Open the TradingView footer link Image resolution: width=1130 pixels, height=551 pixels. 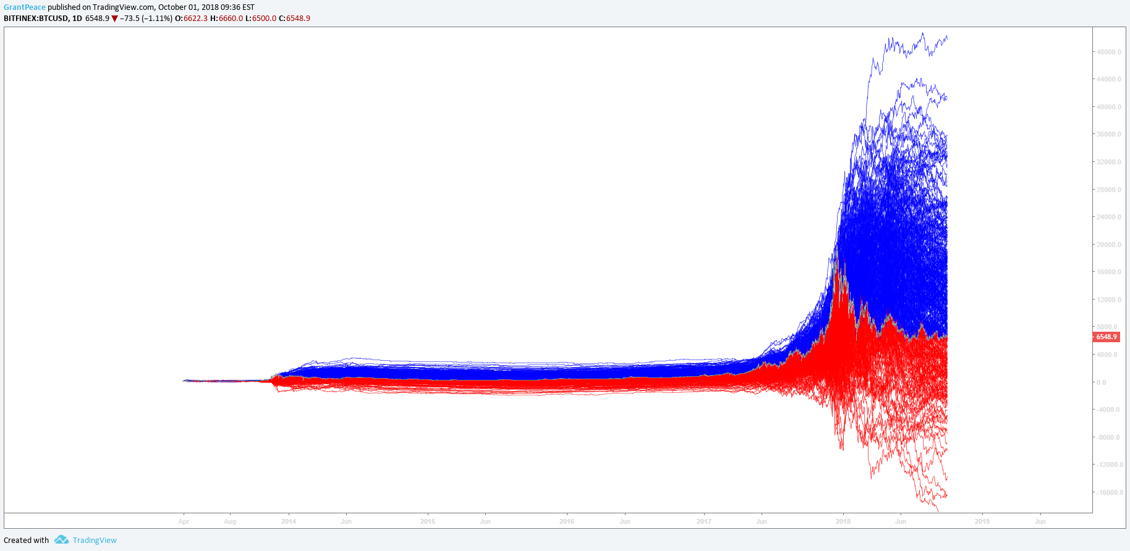[95, 540]
